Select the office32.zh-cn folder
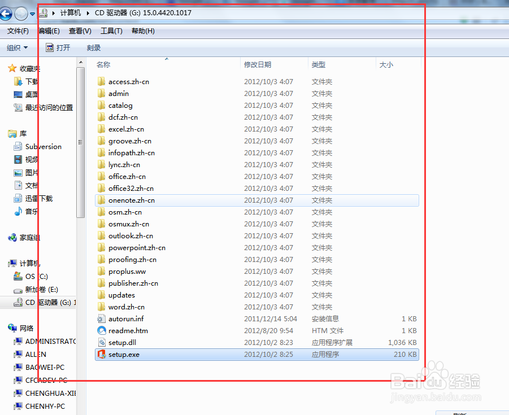Viewport: 509px width, 415px height. (x=257, y=189)
